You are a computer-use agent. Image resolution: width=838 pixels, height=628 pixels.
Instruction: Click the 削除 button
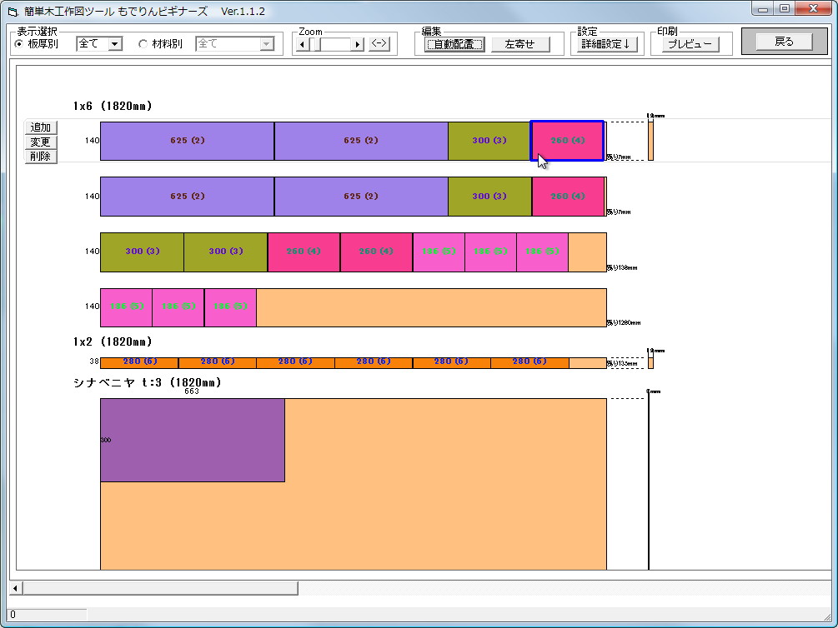tap(41, 157)
